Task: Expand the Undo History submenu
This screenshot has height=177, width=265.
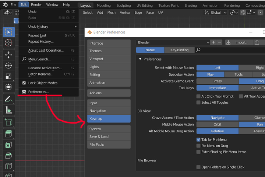Action: (x=49, y=27)
